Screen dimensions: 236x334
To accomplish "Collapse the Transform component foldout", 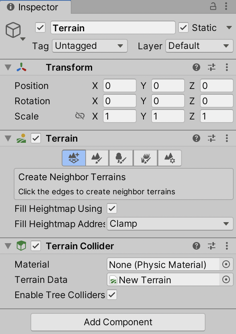I will click(x=8, y=68).
